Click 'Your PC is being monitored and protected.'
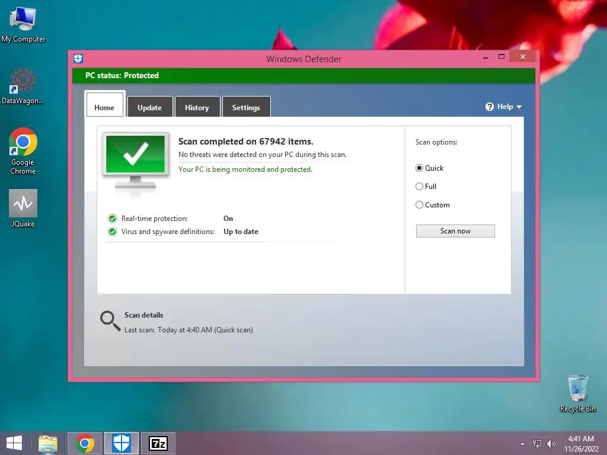The width and height of the screenshot is (607, 455). pos(245,169)
